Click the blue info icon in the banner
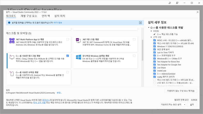203x114 pixels. pos(9,23)
